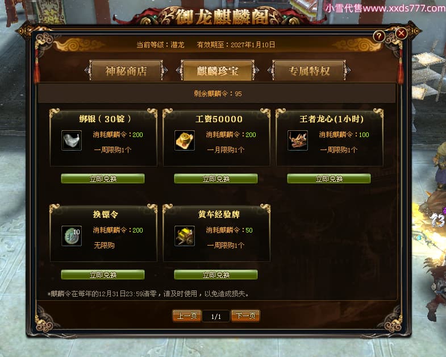The height and width of the screenshot is (357, 446).
Task: Redeem 绑银 30锭 with 立即兑换
Action: pos(103,179)
